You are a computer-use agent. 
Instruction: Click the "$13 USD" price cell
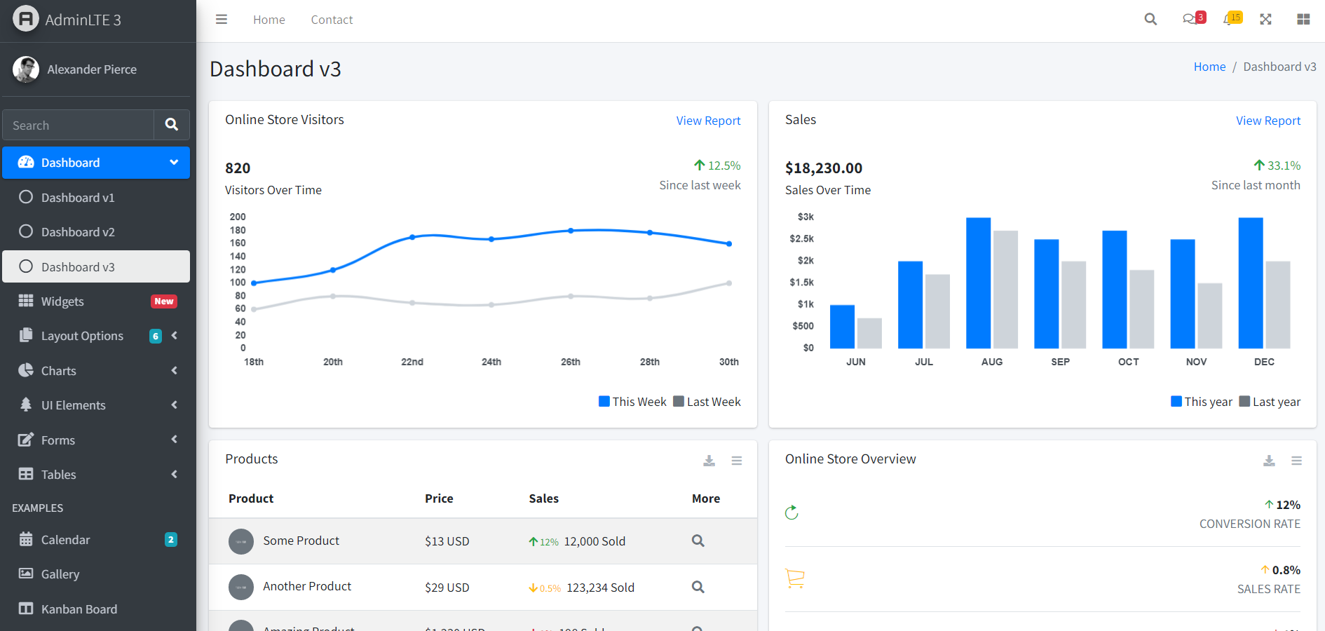tap(447, 541)
